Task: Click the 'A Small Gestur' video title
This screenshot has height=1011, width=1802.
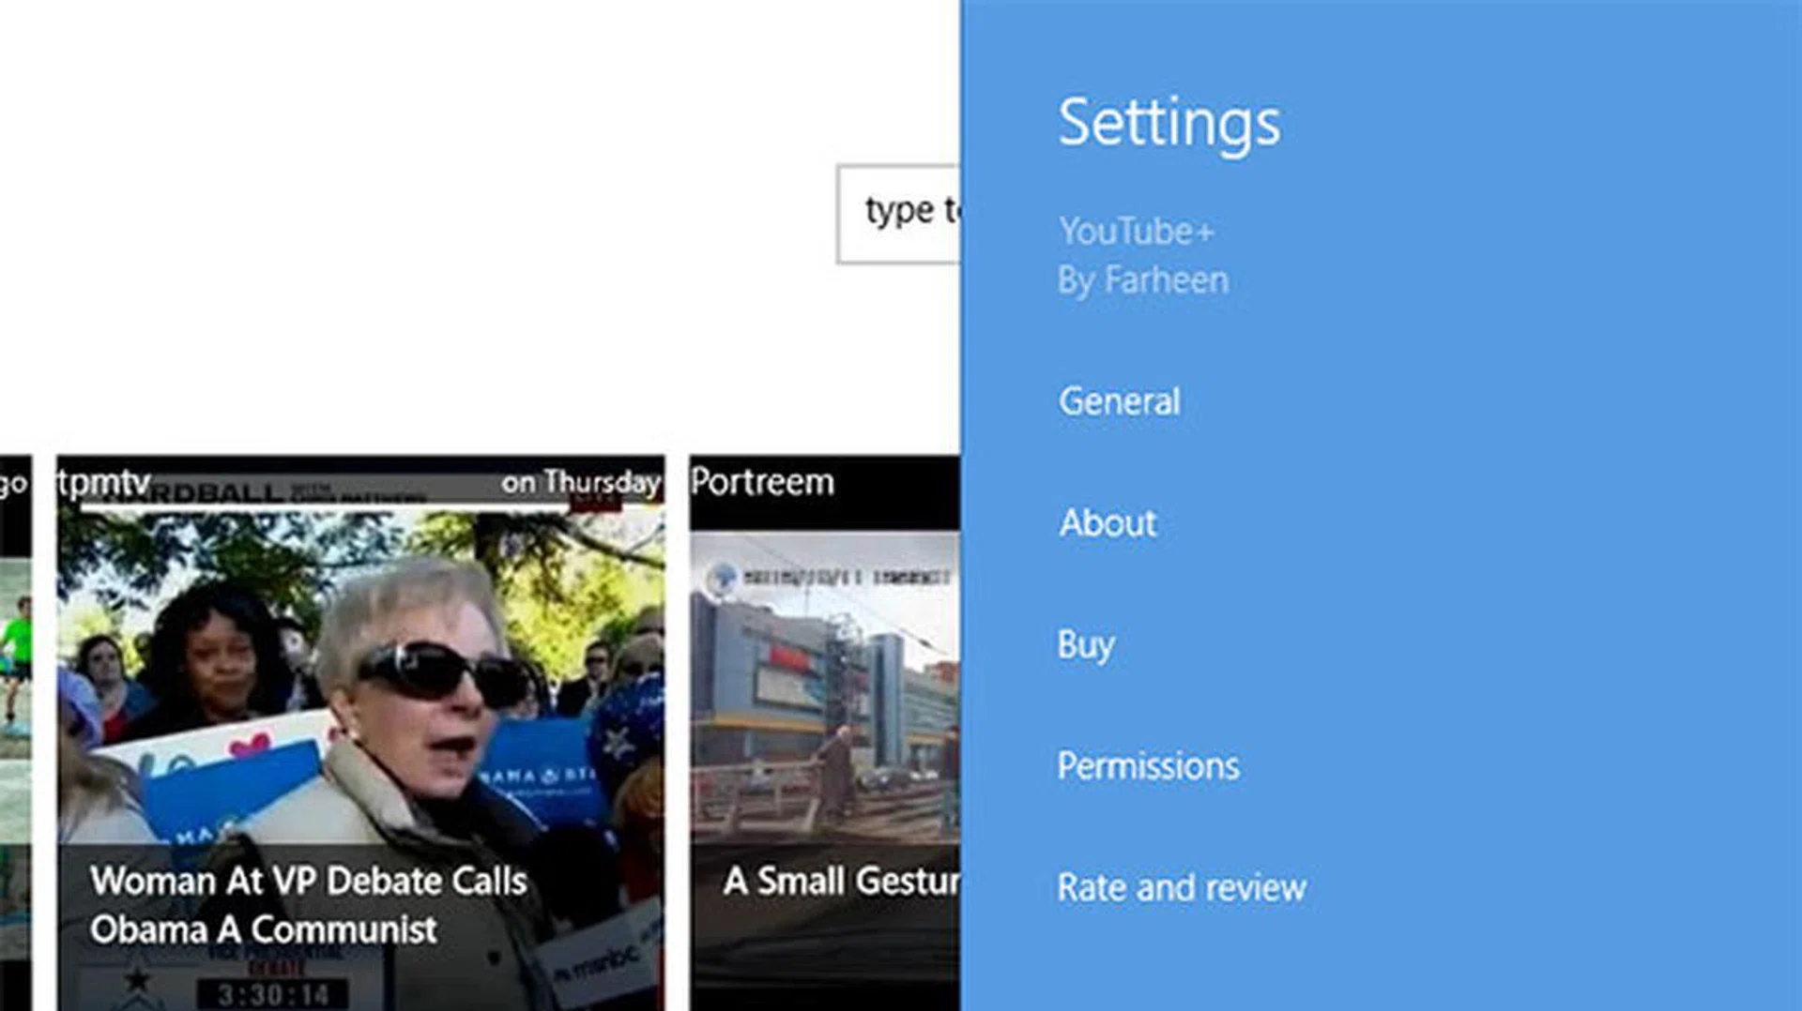Action: (x=841, y=882)
